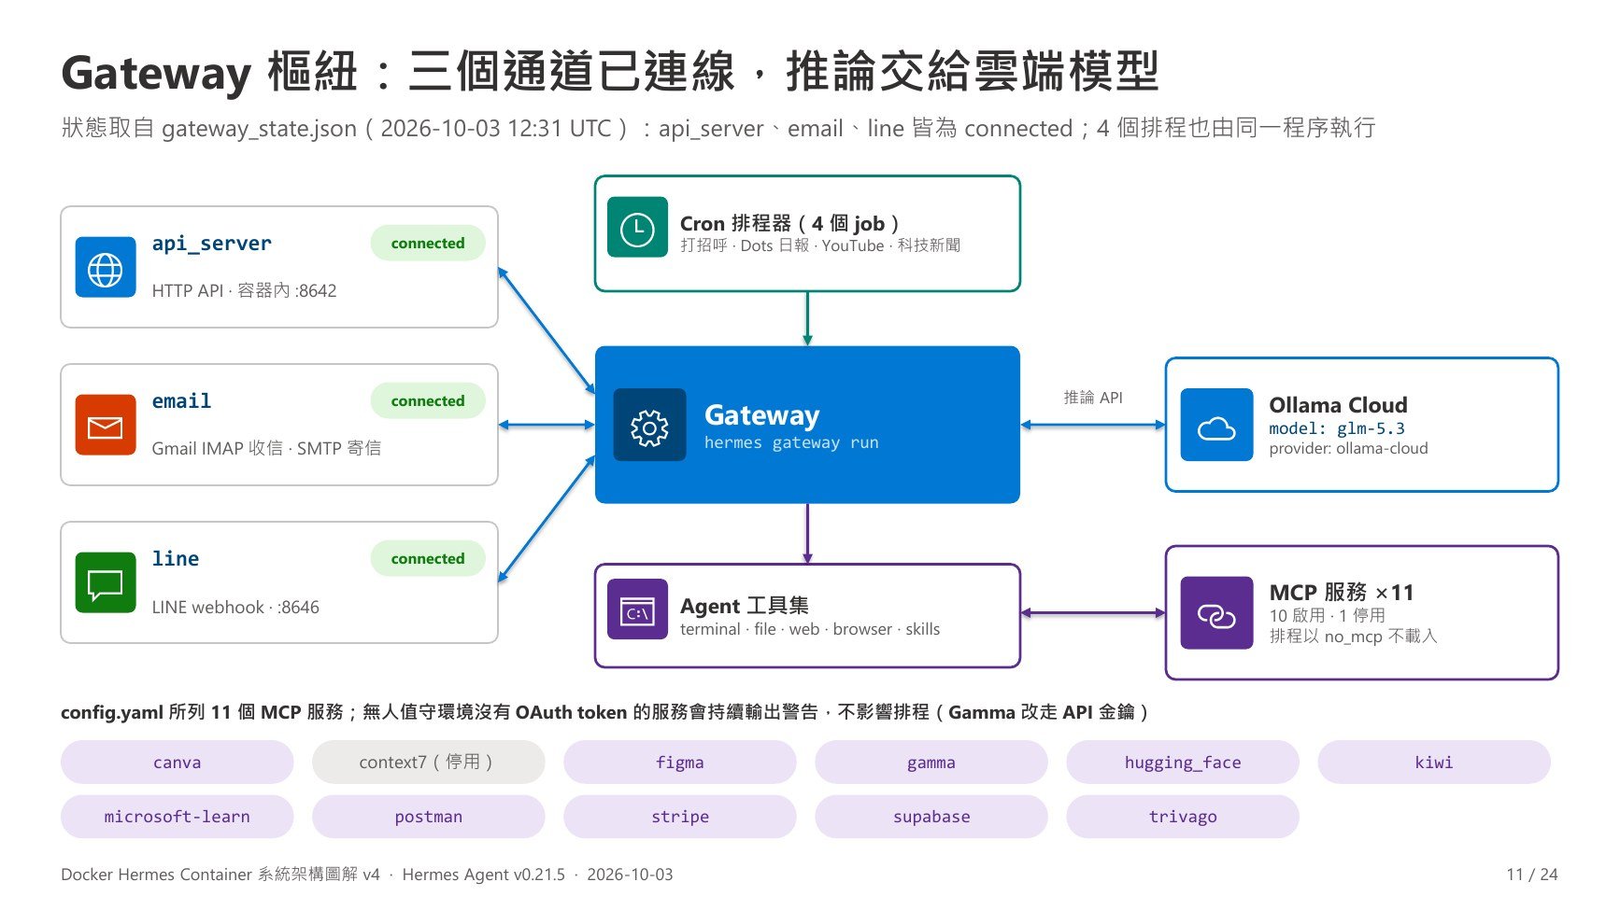1620x910 pixels.
Task: Select the trivago service pill
Action: coord(1182,817)
